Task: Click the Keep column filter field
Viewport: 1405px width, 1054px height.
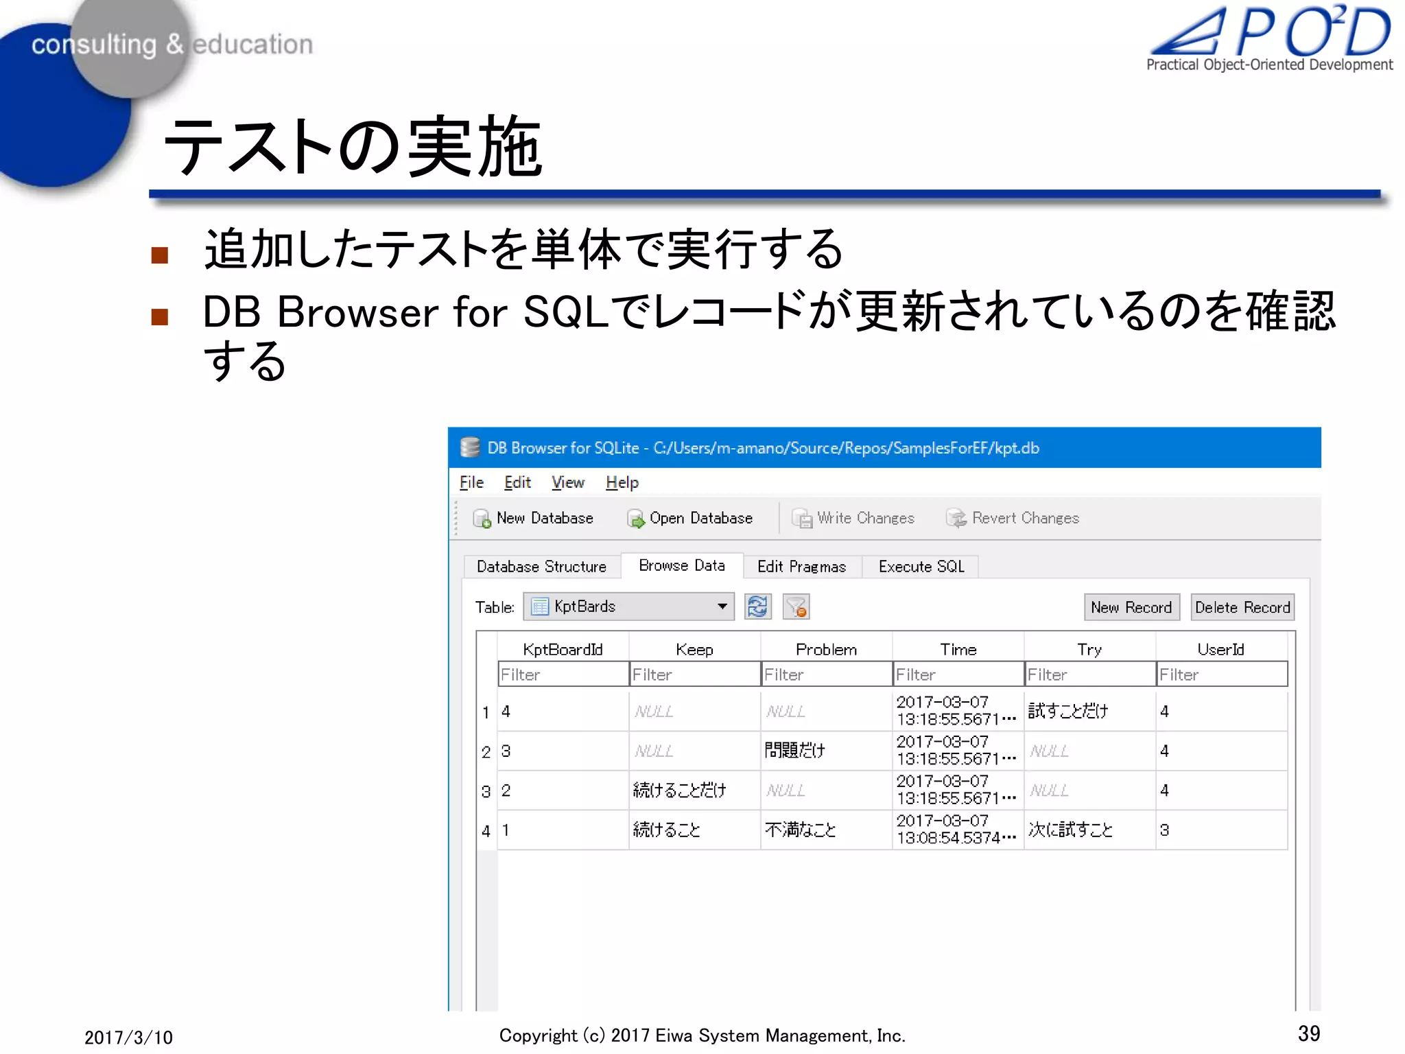Action: [694, 675]
